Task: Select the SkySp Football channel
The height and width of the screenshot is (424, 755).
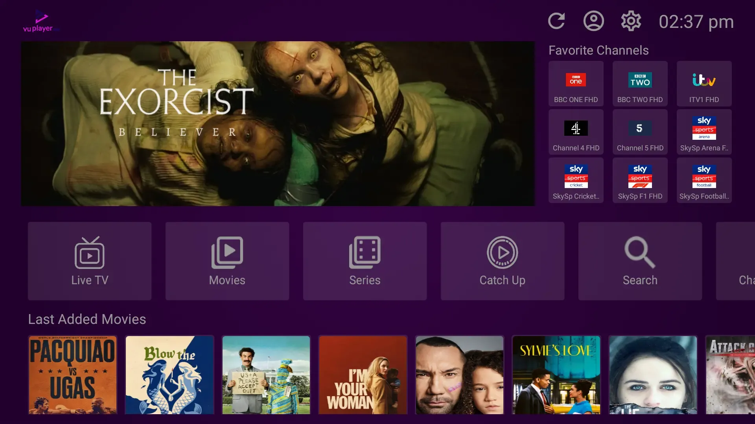Action: (x=704, y=180)
